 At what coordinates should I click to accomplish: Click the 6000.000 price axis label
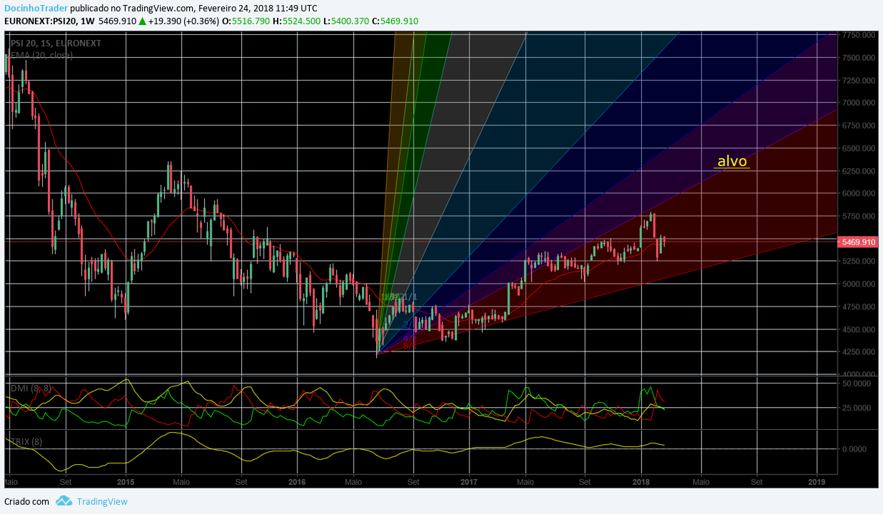coord(859,193)
